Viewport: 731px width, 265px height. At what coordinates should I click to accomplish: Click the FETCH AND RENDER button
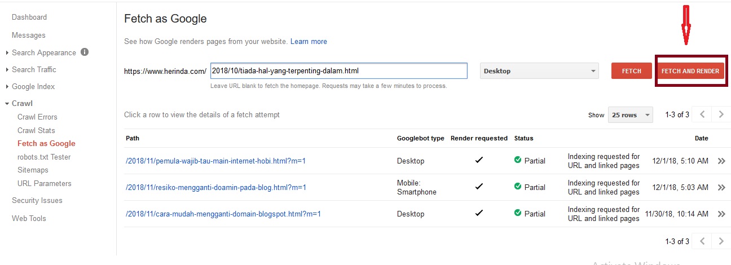(x=690, y=71)
